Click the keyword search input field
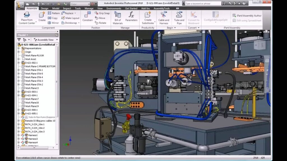The width and height of the screenshot is (287, 161). pos(203,3)
